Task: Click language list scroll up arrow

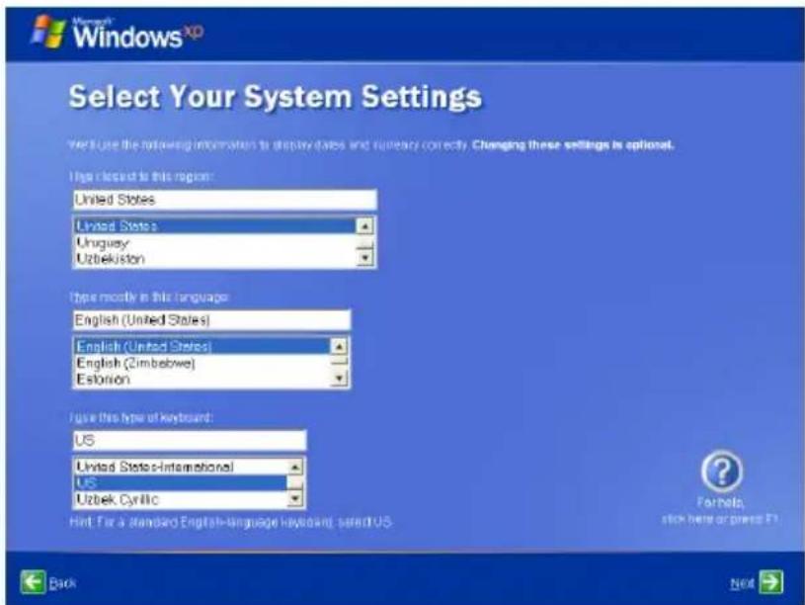Action: [x=339, y=346]
